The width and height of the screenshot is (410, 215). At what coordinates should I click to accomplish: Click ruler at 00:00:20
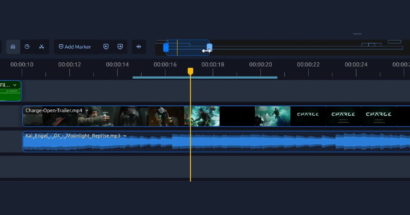(261, 64)
